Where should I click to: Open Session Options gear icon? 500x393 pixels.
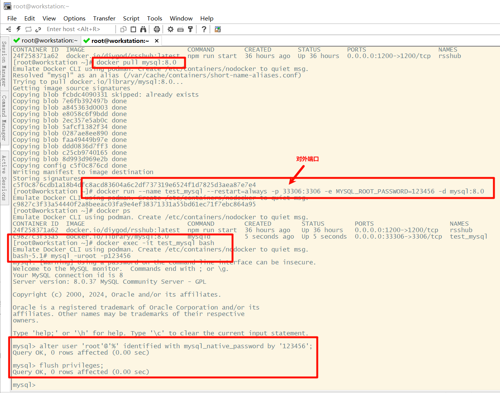[171, 29]
